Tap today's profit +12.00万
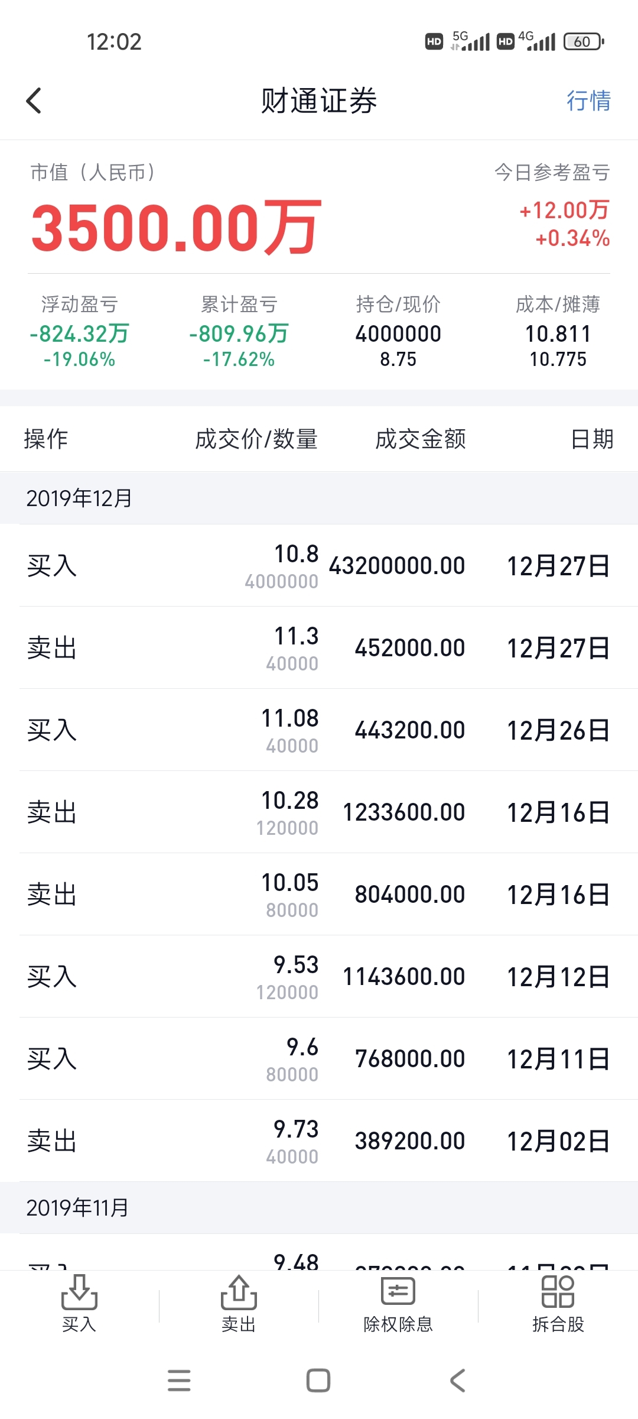This screenshot has height=1419, width=638. click(x=564, y=210)
